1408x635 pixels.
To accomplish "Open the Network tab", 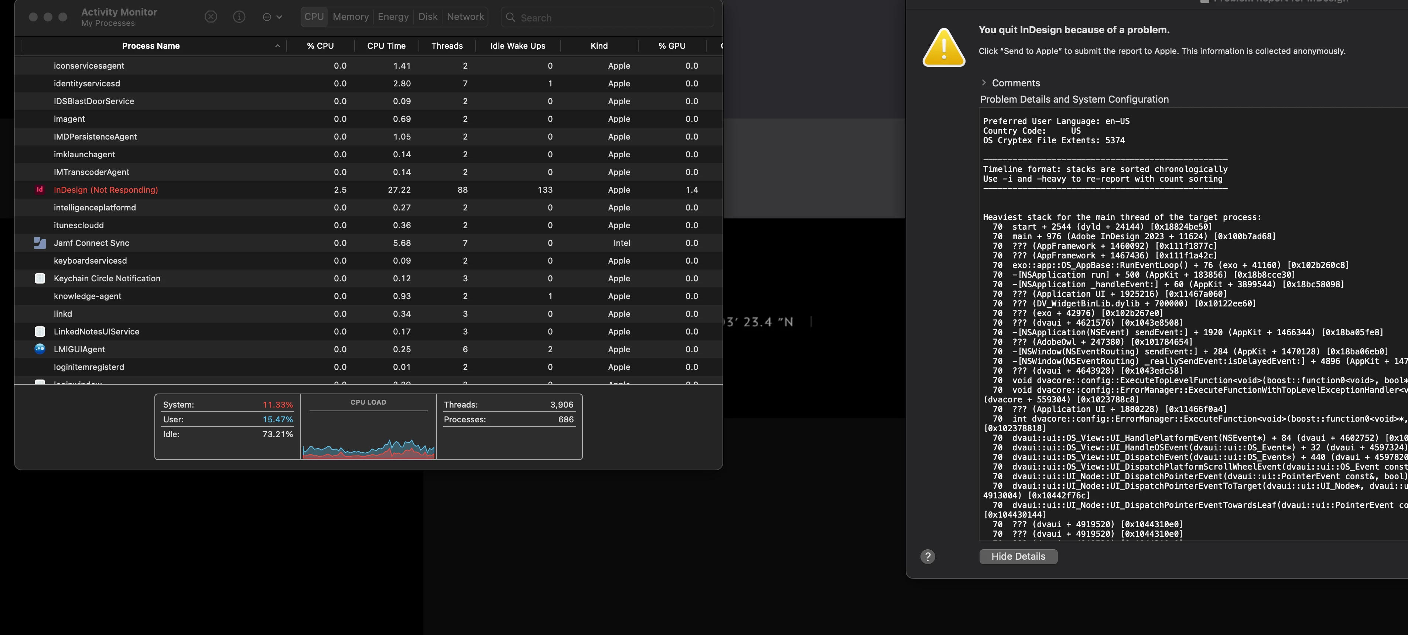I will click(465, 17).
